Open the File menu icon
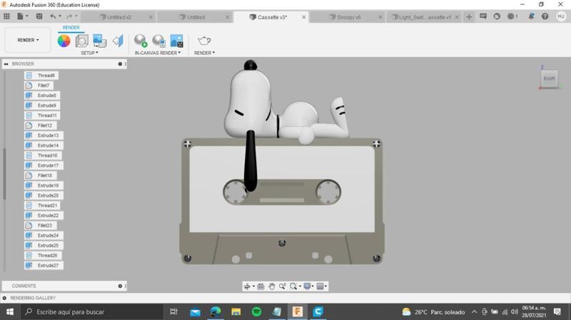Image resolution: width=571 pixels, height=320 pixels. pyautogui.click(x=21, y=16)
